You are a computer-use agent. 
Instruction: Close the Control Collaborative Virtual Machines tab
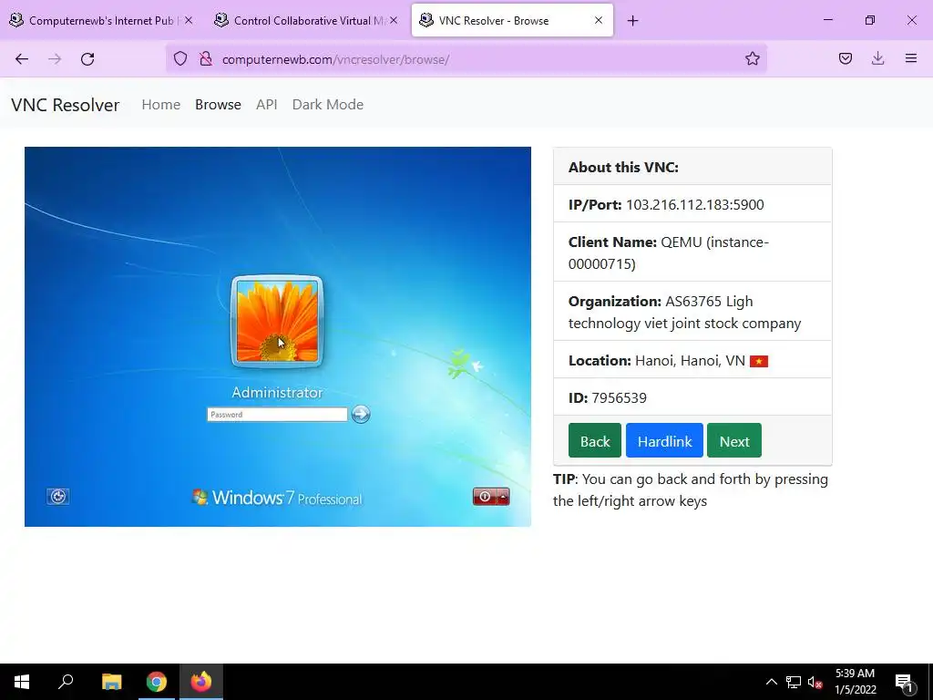[394, 20]
